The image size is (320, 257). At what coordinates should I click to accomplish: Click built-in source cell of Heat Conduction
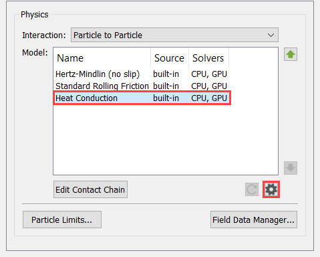pos(166,98)
